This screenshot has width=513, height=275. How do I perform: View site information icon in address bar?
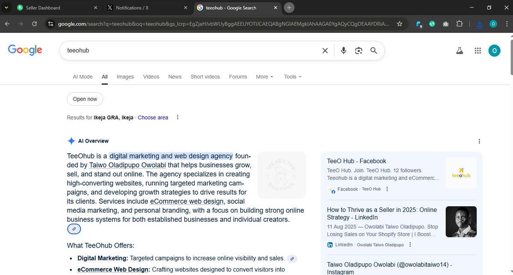[50, 24]
